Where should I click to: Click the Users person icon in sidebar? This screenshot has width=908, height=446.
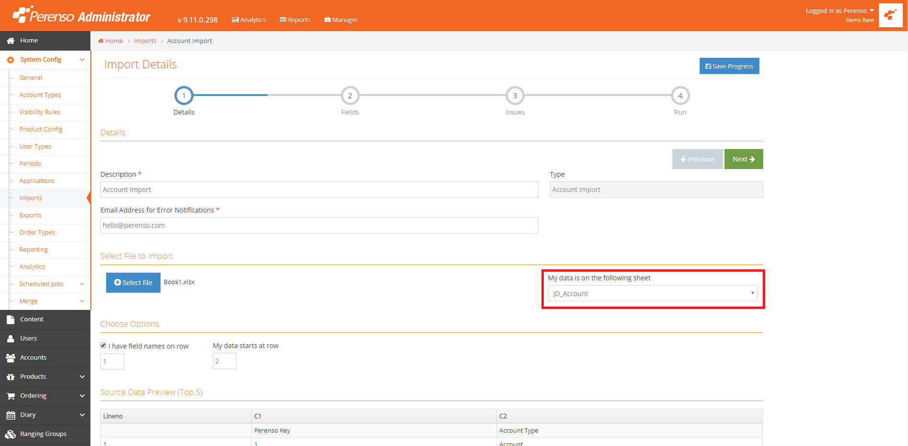click(x=11, y=339)
